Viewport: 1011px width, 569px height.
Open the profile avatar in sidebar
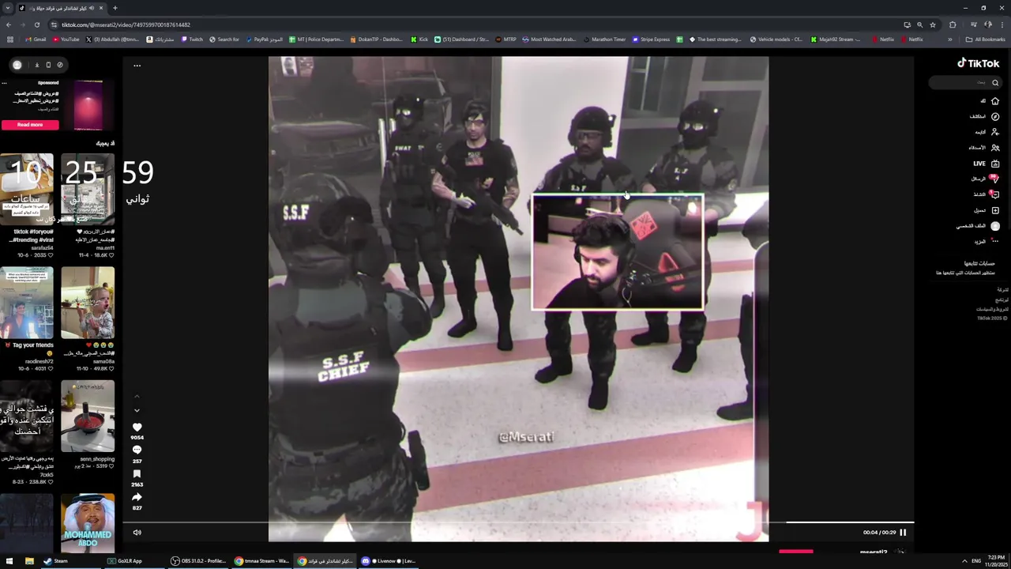tap(995, 226)
